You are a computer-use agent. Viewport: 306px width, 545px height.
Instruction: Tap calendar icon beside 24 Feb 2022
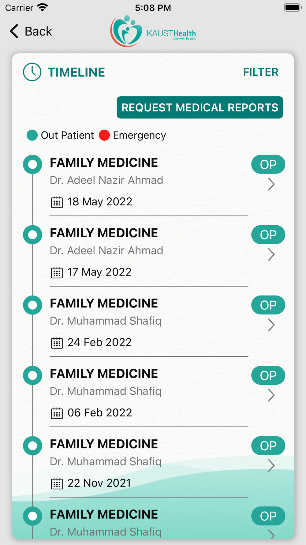tap(57, 343)
